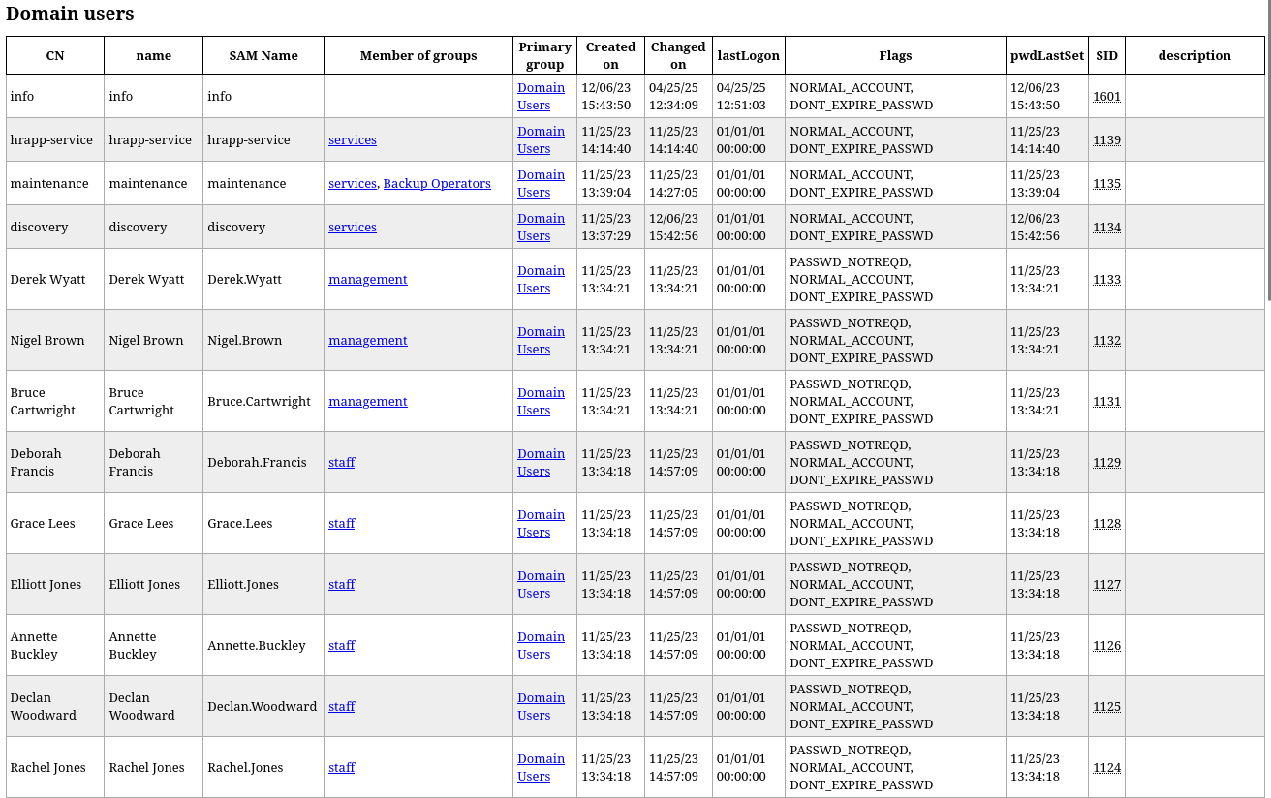
Task: Select the hrapp-service CN cell
Action: click(55, 139)
